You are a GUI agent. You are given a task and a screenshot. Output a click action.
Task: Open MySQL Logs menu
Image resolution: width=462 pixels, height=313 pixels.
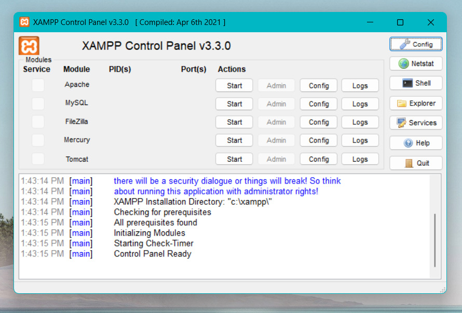[360, 104]
